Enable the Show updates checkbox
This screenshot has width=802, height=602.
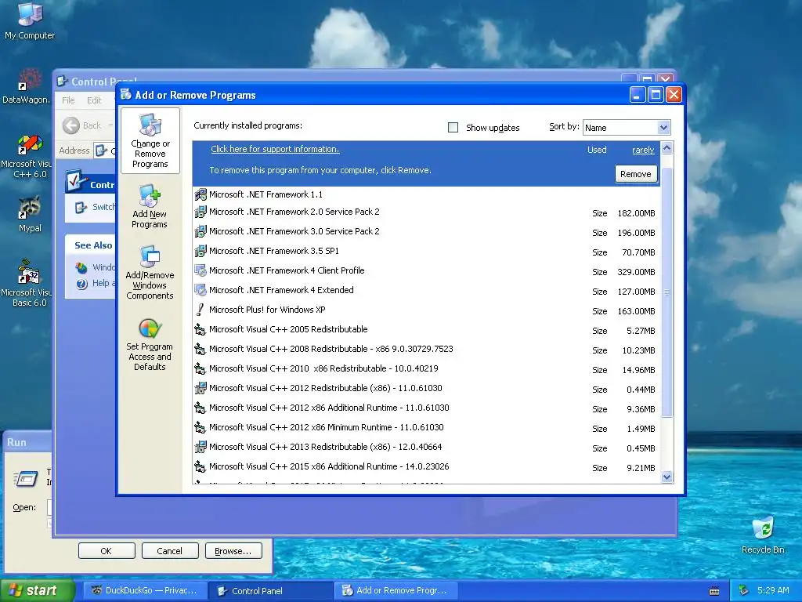pos(453,128)
